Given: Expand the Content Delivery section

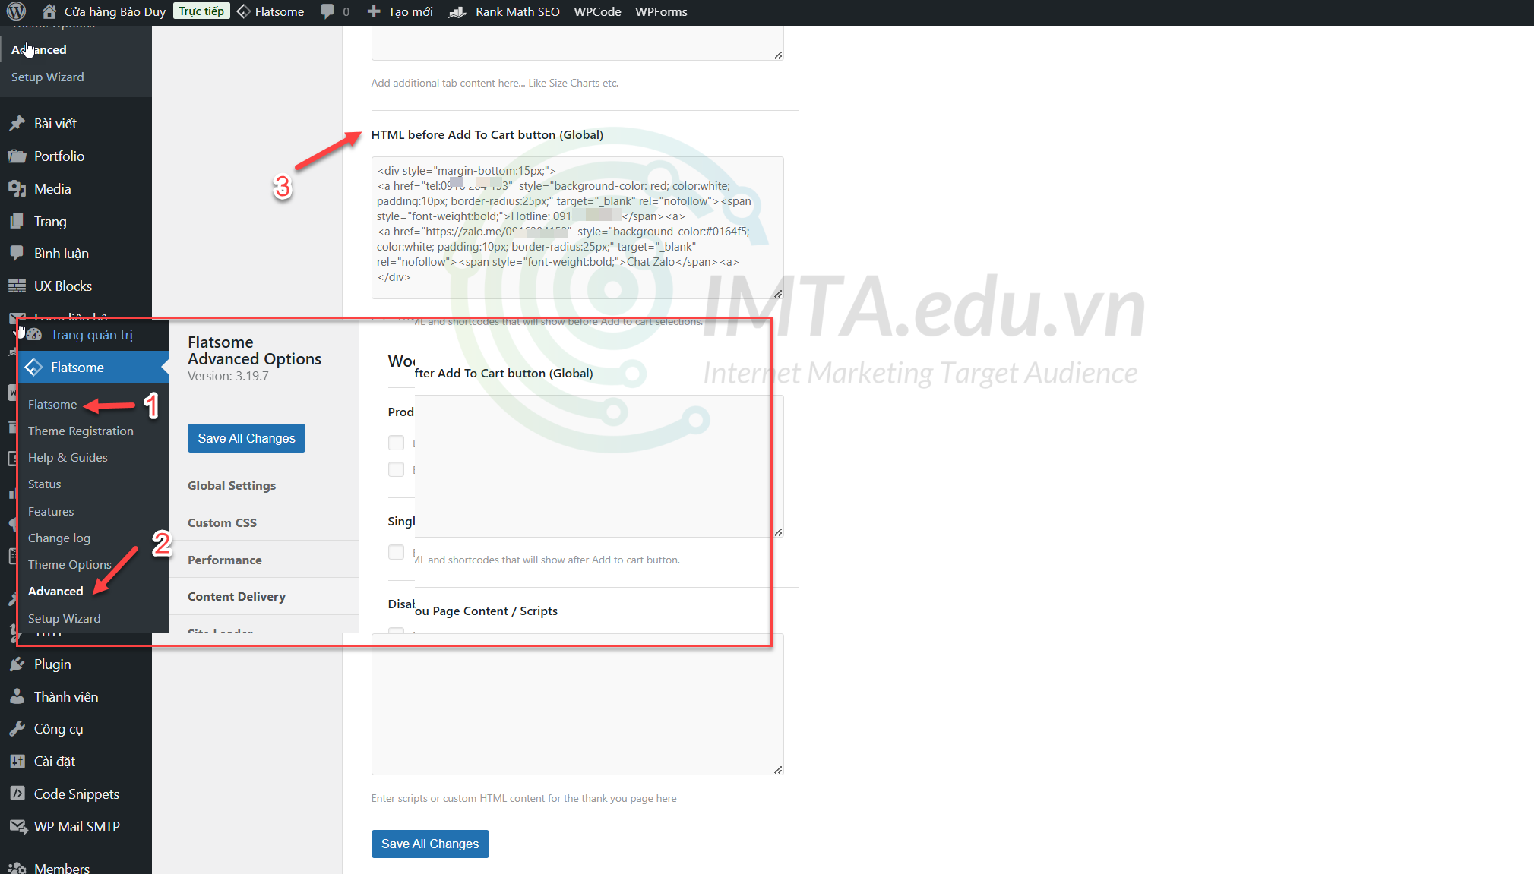Looking at the screenshot, I should click(236, 597).
